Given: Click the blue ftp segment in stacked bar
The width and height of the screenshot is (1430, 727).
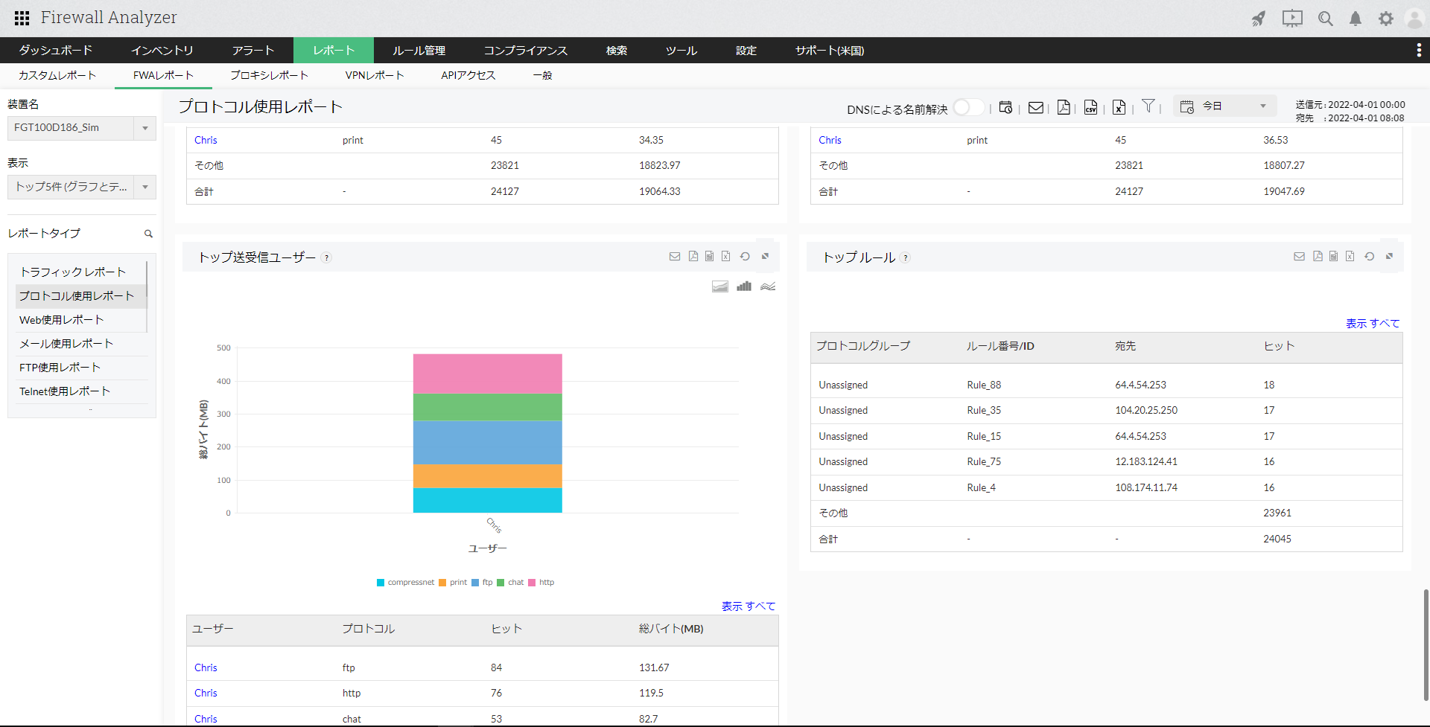Looking at the screenshot, I should point(487,442).
